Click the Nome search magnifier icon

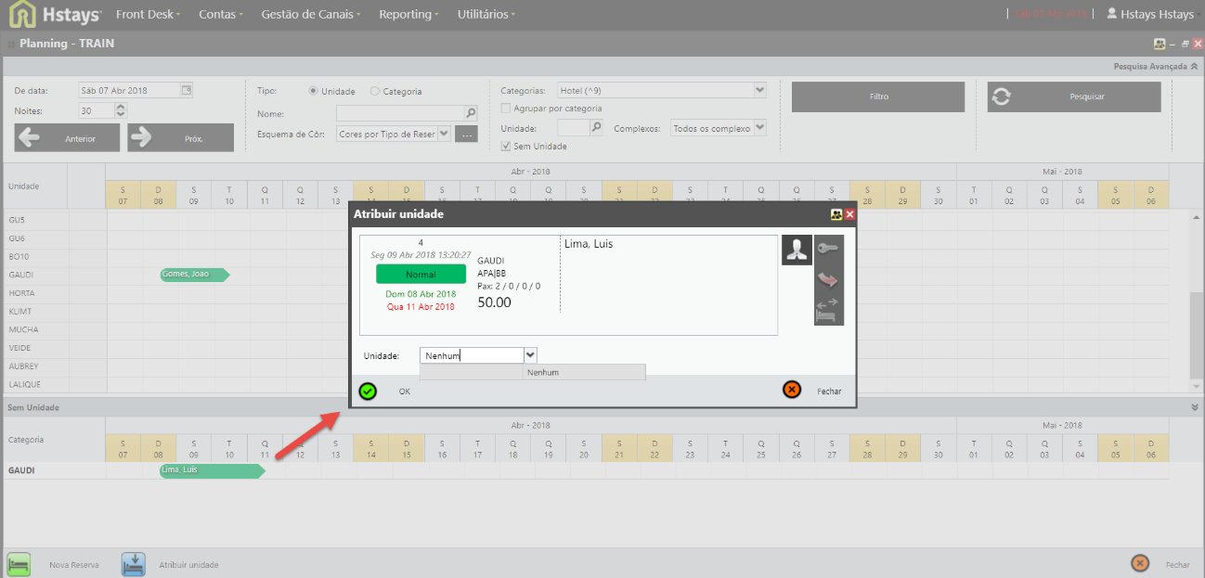pos(471,113)
